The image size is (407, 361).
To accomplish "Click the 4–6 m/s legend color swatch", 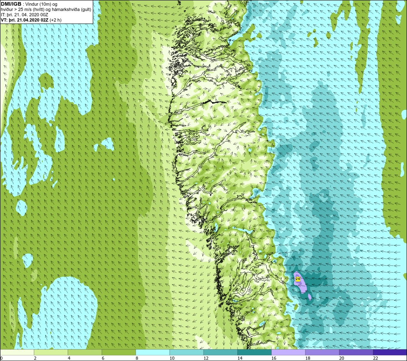I will pyautogui.click(x=85, y=352).
